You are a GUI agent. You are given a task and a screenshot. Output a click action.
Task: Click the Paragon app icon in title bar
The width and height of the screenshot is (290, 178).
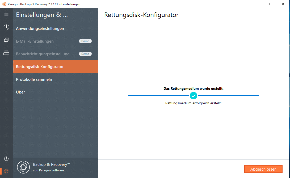pyautogui.click(x=4, y=4)
